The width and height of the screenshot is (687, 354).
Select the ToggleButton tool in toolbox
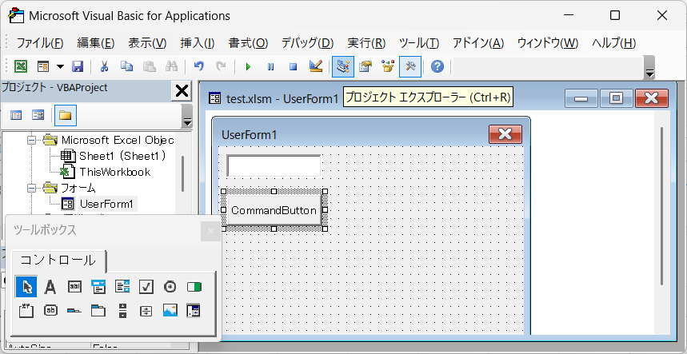coord(194,287)
